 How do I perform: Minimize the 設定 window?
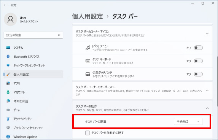pos(193,3)
